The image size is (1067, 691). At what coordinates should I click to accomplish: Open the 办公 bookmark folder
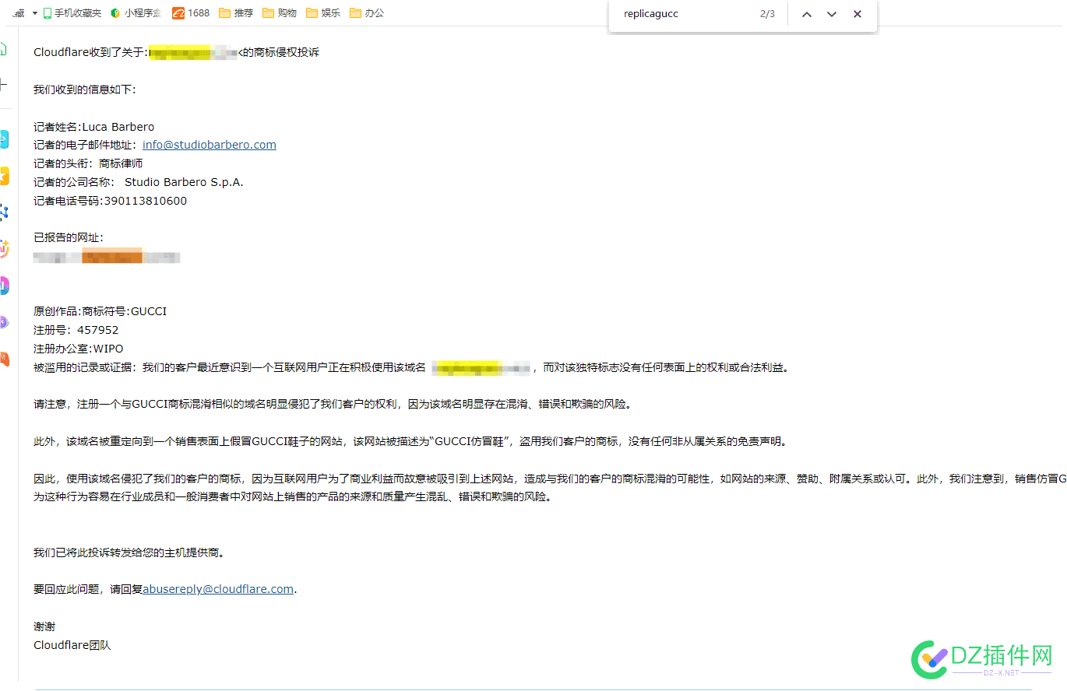[367, 13]
